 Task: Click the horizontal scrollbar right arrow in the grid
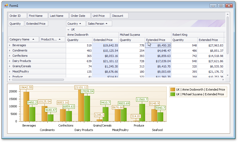pos(223,80)
